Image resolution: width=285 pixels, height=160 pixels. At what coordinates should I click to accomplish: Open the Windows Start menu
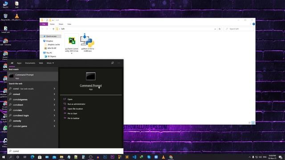(x=4, y=157)
